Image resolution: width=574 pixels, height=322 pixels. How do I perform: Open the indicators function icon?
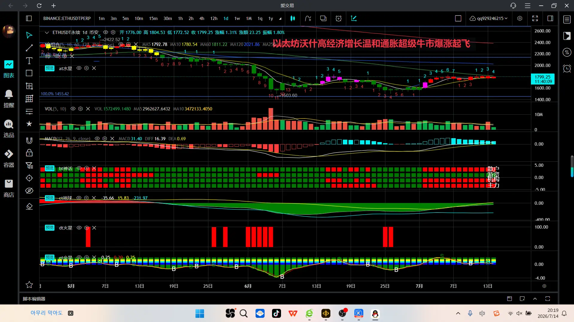coord(308,19)
